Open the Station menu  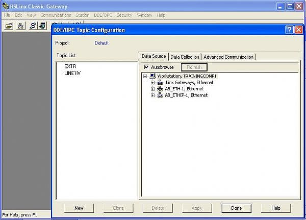coord(82,15)
